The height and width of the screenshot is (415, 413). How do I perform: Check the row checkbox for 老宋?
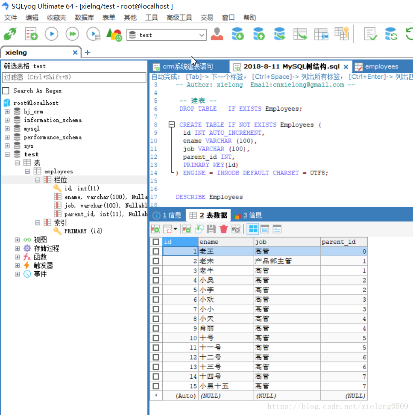pos(156,261)
